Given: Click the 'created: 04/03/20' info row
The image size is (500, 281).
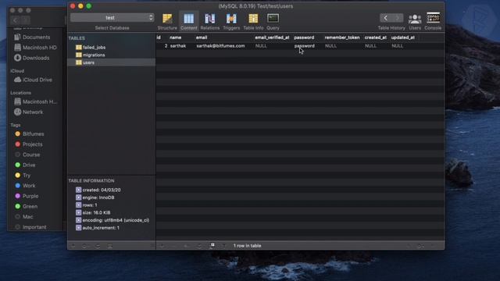Looking at the screenshot, I should click(x=98, y=190).
